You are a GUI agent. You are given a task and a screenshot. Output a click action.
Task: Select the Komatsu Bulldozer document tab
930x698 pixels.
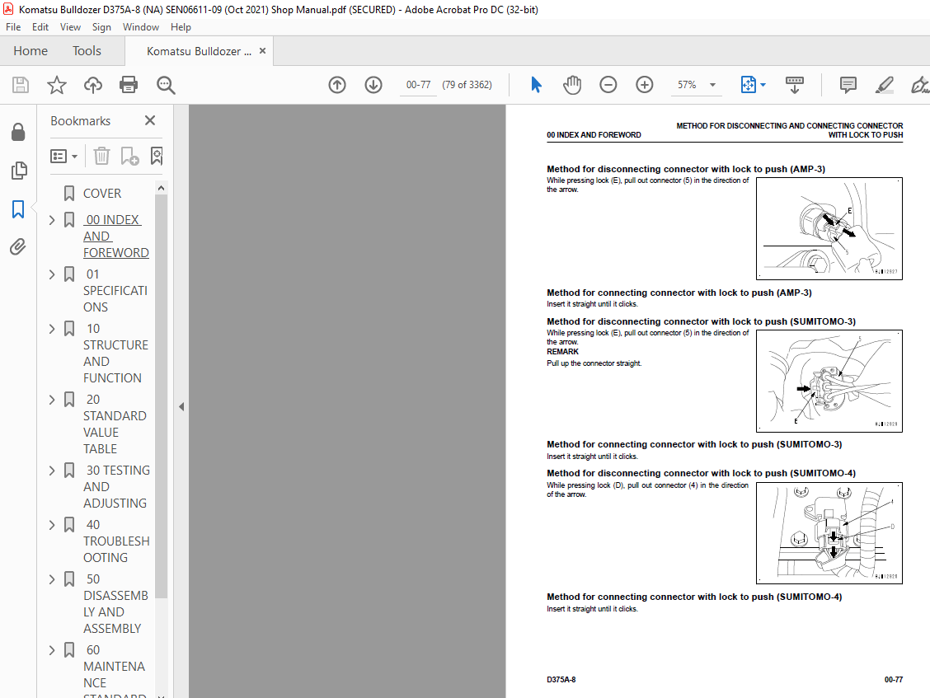point(199,51)
